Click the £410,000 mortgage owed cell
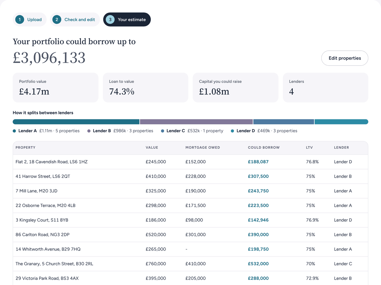 click(196, 264)
